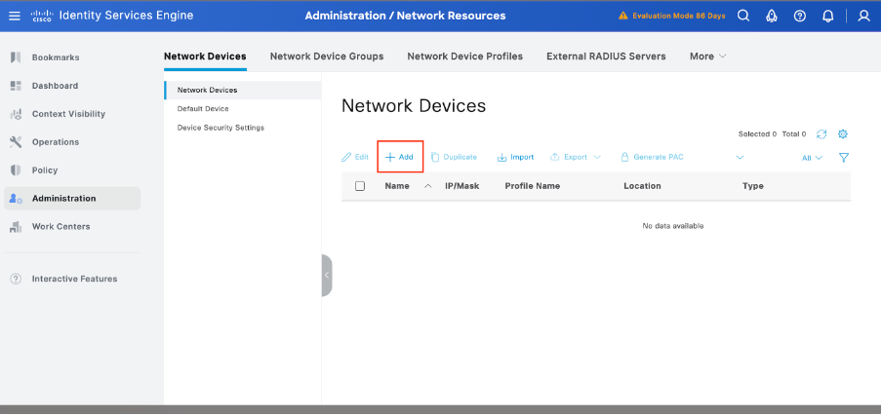
Task: Click the Work Centers sidebar icon
Action: (x=16, y=227)
